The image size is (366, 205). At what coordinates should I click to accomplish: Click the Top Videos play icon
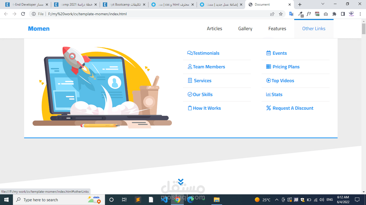click(x=268, y=81)
